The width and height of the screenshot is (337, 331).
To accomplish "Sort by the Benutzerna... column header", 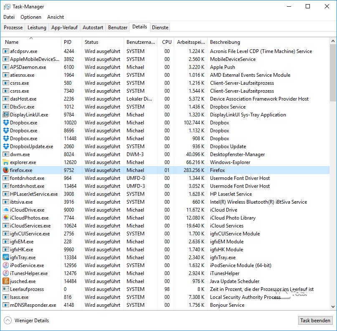I will (141, 42).
